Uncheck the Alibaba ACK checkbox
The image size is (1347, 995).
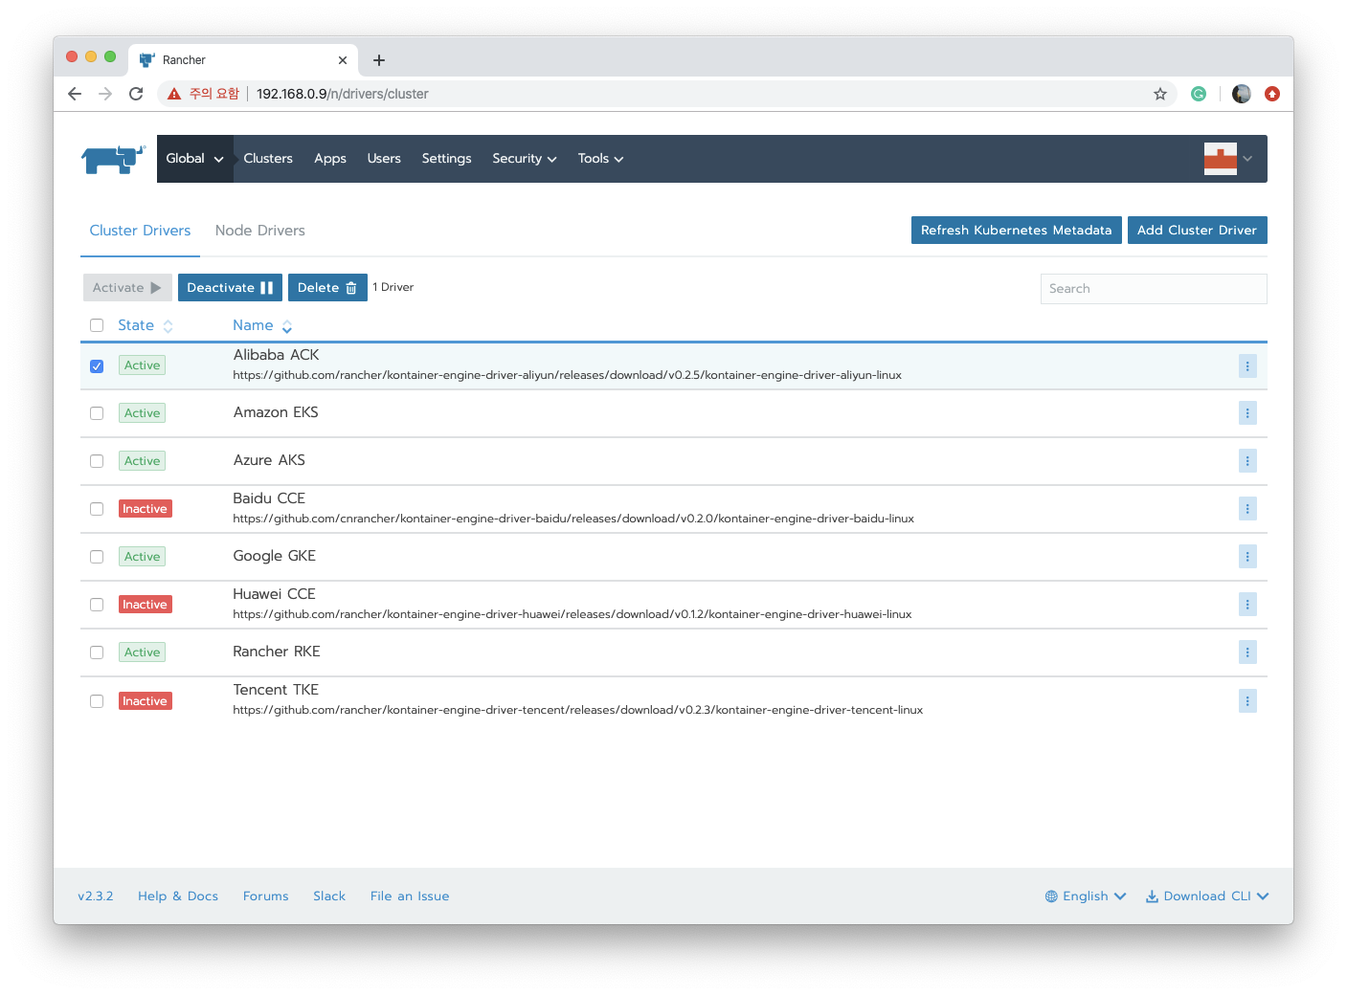[x=97, y=366]
